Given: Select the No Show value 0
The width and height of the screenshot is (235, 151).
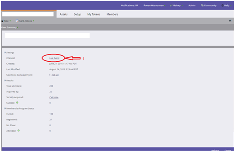Looking at the screenshot, I should (x=50, y=125).
